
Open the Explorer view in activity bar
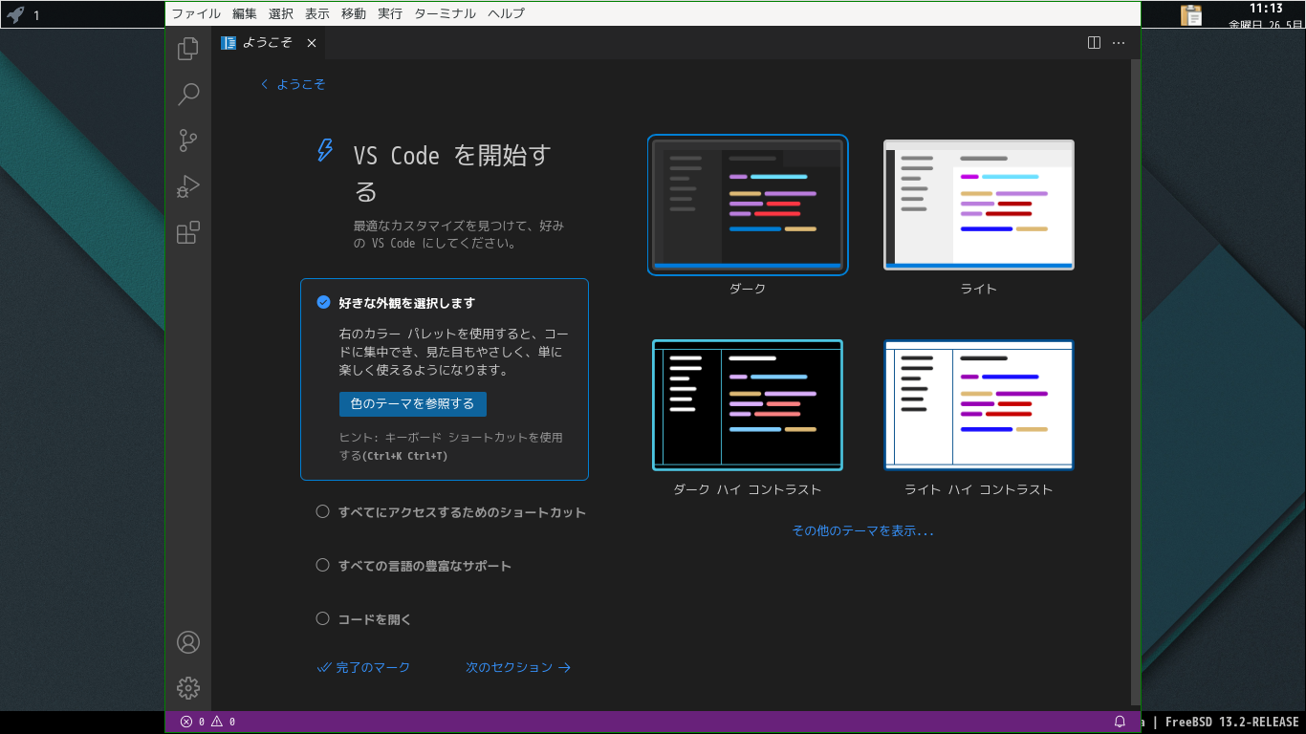coord(188,48)
